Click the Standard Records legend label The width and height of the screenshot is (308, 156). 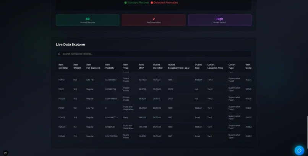[x=138, y=3]
